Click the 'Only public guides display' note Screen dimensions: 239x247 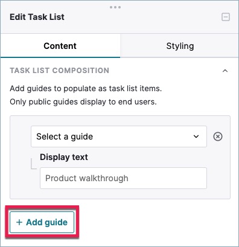tap(83, 102)
